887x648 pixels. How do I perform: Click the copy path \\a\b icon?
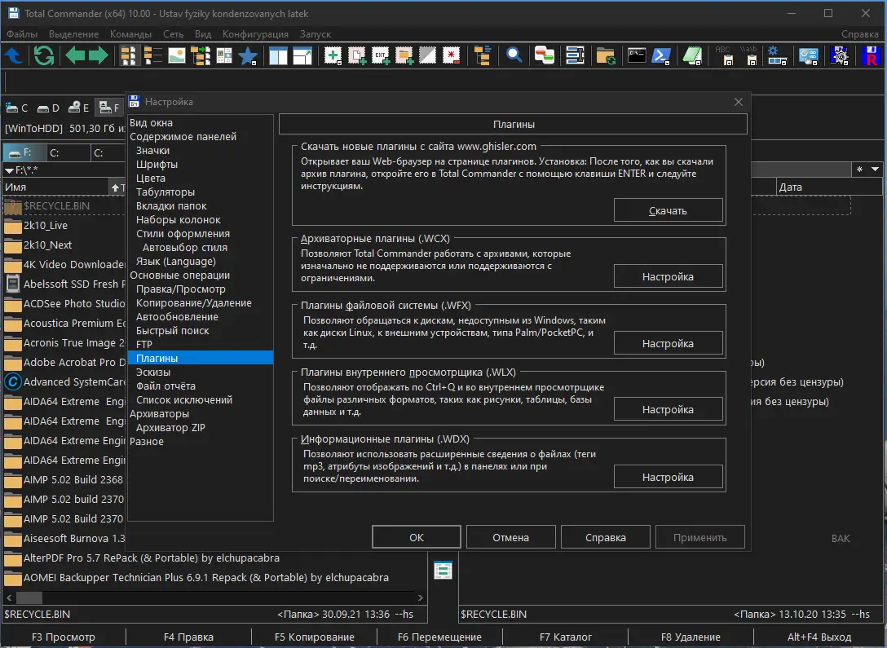749,55
